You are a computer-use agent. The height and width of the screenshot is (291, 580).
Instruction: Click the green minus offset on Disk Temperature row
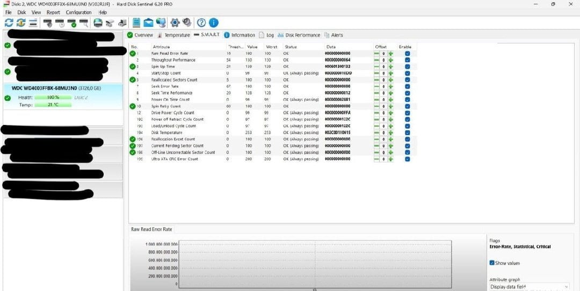coord(376,132)
